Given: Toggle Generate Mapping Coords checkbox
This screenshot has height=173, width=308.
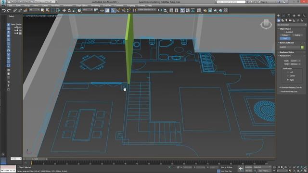Looking at the screenshot, I should (280, 87).
